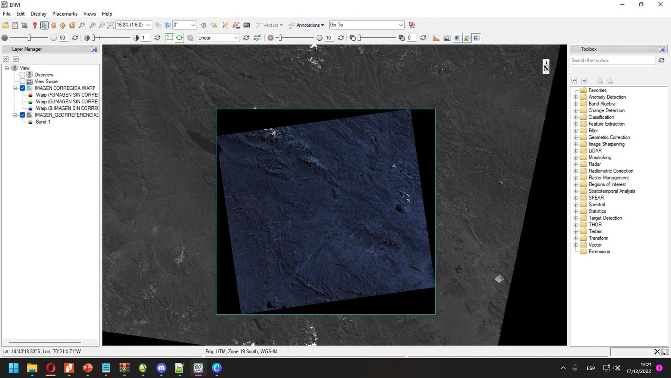671x378 pixels.
Task: Open the Region of Interest tool
Action: pos(236,25)
